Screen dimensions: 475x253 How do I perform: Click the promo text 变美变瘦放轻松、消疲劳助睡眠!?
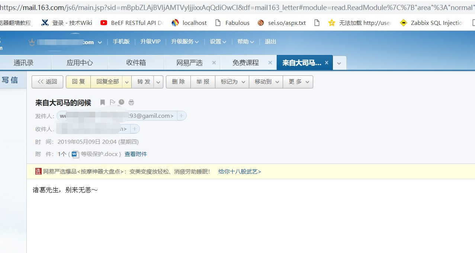170,172
